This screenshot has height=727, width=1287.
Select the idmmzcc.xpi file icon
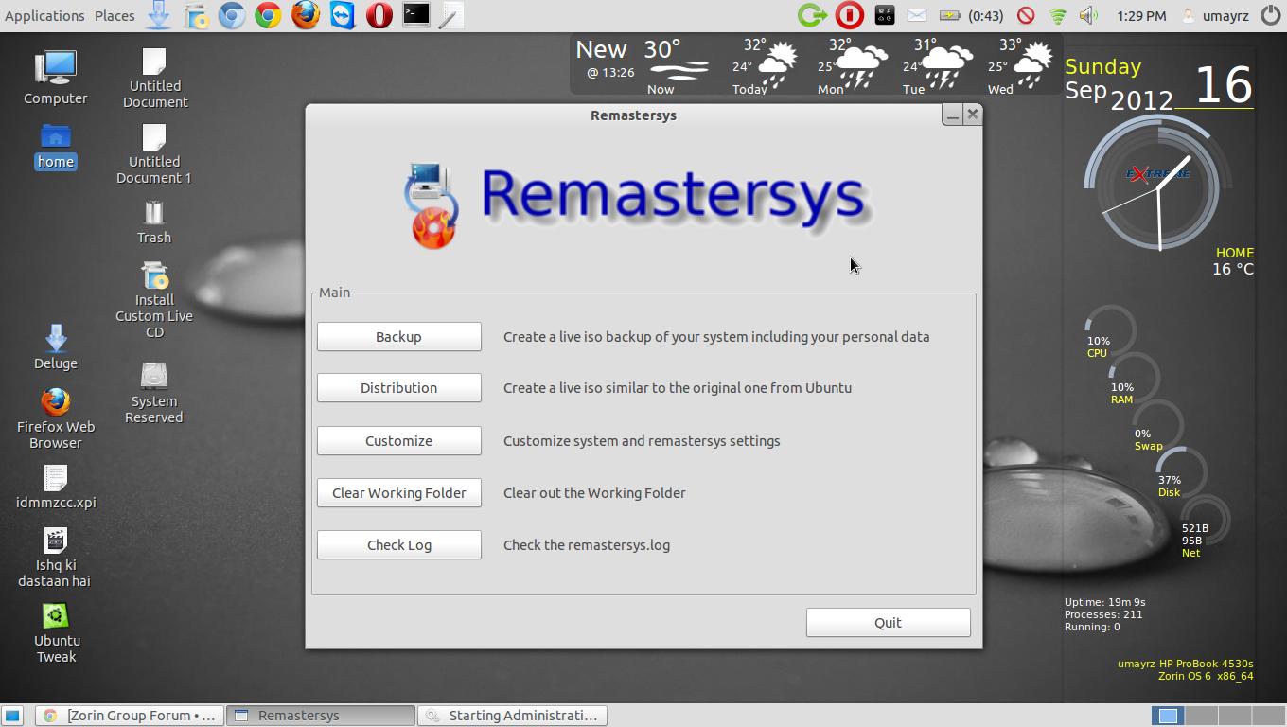point(56,488)
